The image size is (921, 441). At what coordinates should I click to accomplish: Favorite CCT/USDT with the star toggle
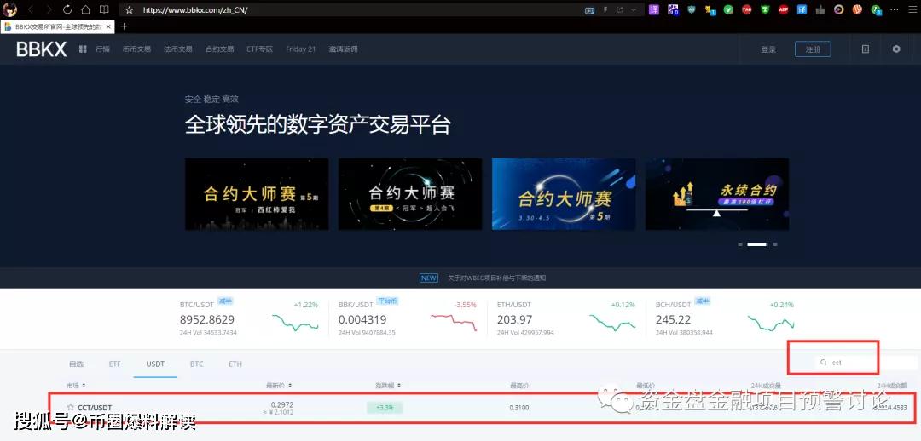[71, 407]
